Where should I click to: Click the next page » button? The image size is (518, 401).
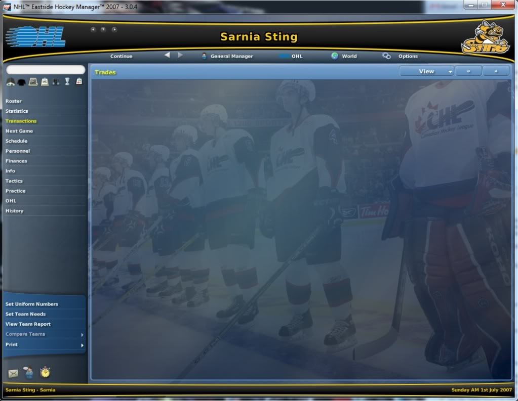496,71
